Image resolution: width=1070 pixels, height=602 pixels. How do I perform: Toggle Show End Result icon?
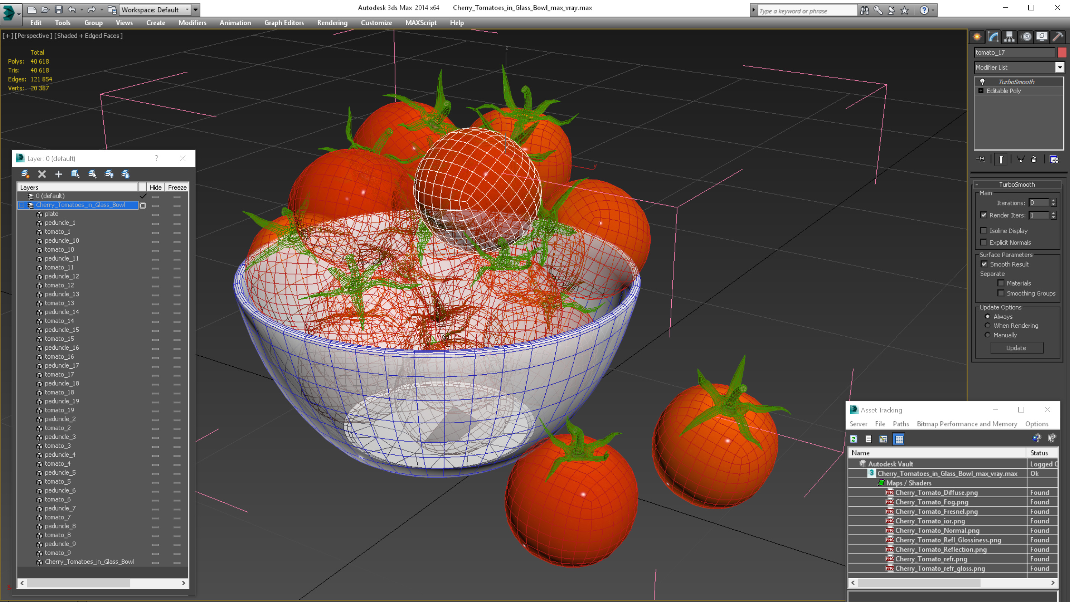(x=1001, y=159)
